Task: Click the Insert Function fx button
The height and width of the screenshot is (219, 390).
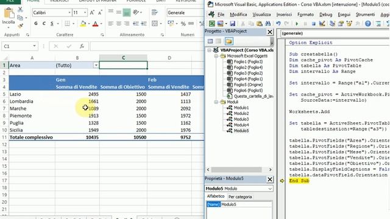Action: (x=82, y=46)
